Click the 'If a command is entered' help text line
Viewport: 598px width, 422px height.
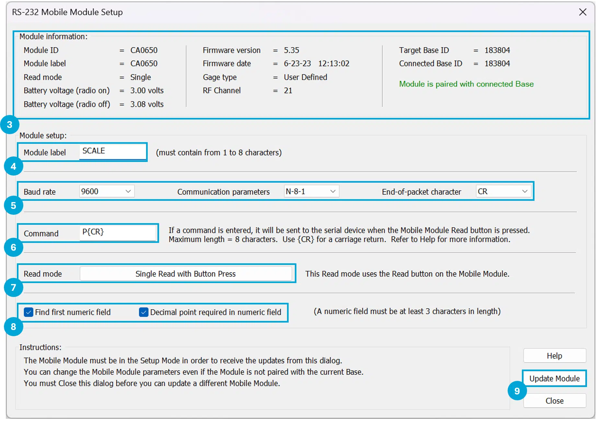(x=349, y=230)
